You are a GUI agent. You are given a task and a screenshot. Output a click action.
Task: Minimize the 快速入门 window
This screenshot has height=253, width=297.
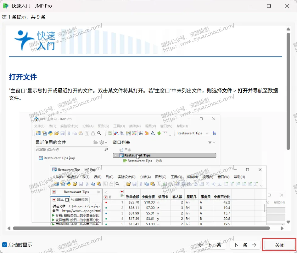coord(250,6)
